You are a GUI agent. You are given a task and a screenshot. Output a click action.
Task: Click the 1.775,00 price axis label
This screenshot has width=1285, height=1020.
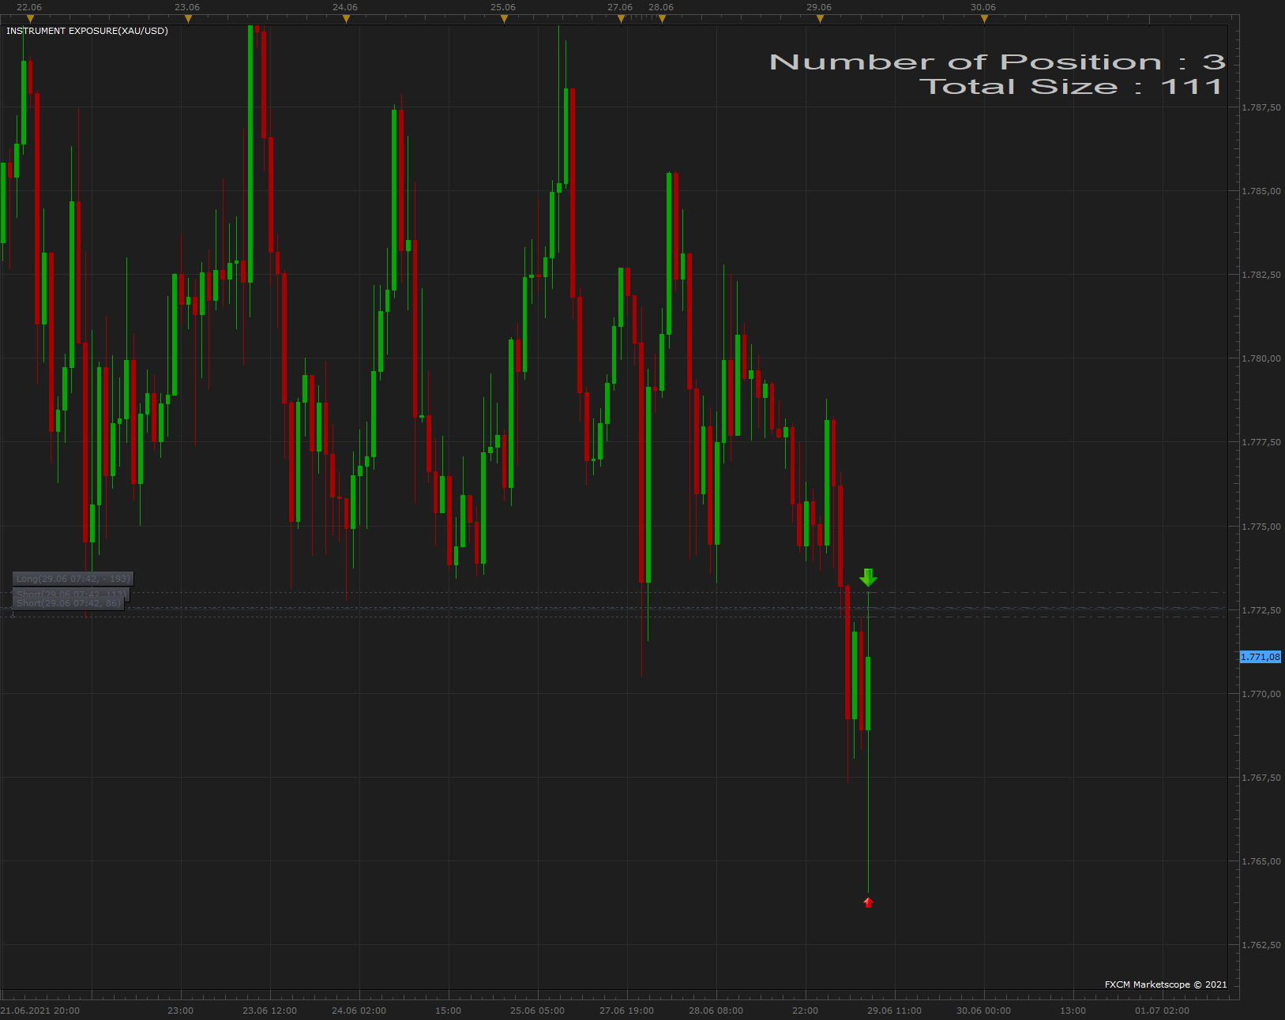[1261, 527]
